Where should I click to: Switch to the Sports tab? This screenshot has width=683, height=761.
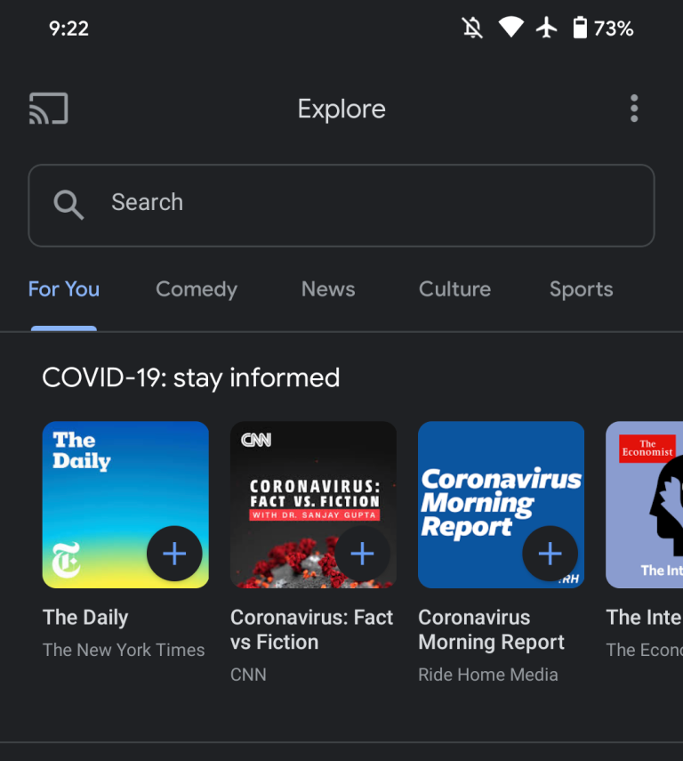coord(581,290)
